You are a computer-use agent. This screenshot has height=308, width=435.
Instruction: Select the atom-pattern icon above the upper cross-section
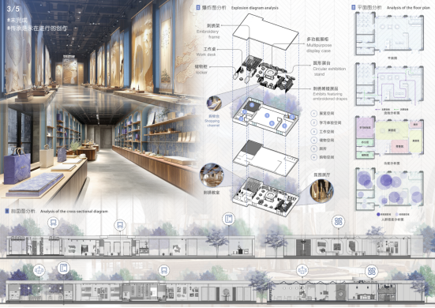pos(339,221)
